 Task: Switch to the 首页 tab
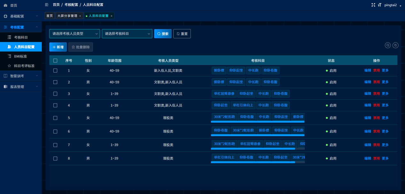[x=49, y=16]
